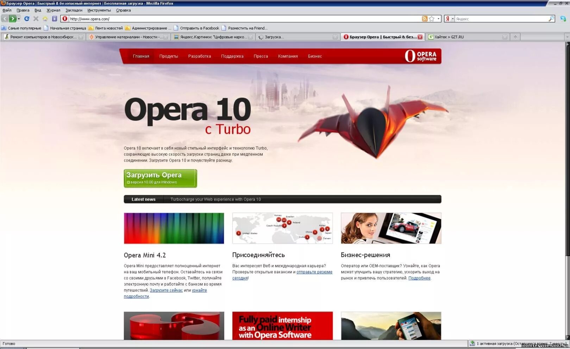Click Продукты in the Opera site navigation
This screenshot has height=349, width=570.
[169, 56]
